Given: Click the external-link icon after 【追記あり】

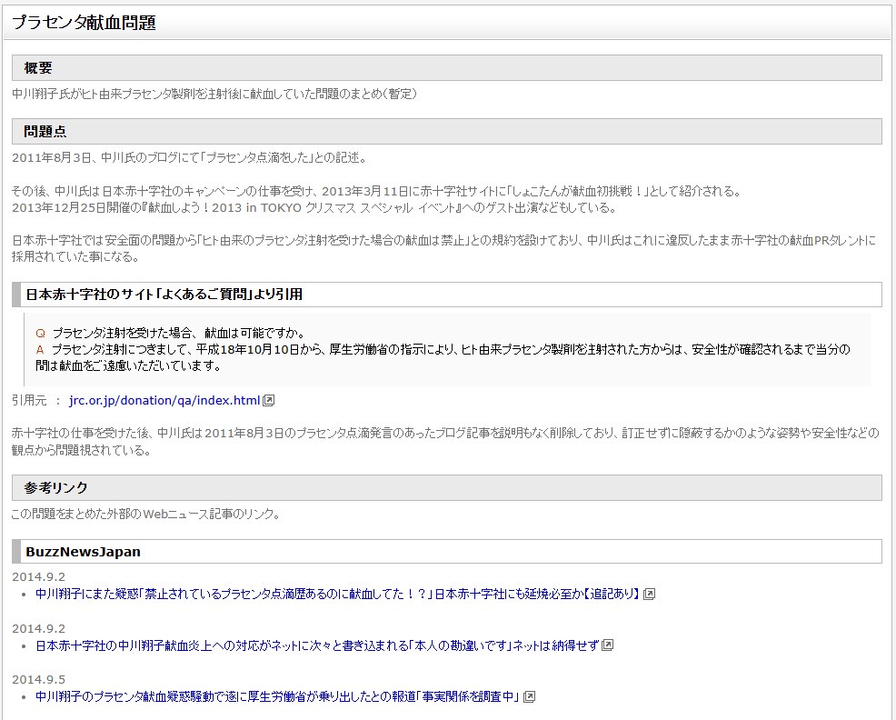Looking at the screenshot, I should tap(649, 594).
